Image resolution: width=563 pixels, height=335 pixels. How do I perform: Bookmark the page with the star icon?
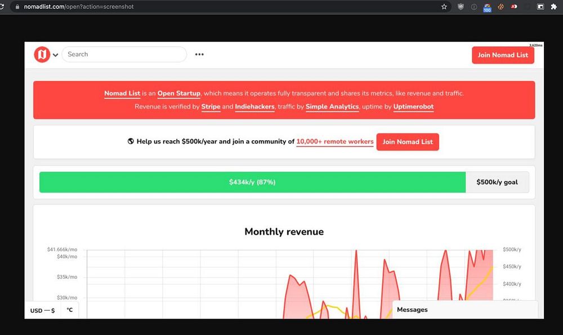click(444, 6)
